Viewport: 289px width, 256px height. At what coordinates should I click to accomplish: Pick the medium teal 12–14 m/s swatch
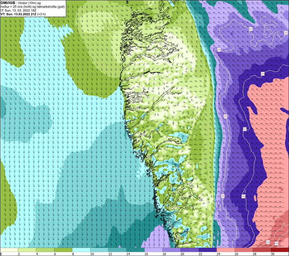pyautogui.click(x=117, y=250)
